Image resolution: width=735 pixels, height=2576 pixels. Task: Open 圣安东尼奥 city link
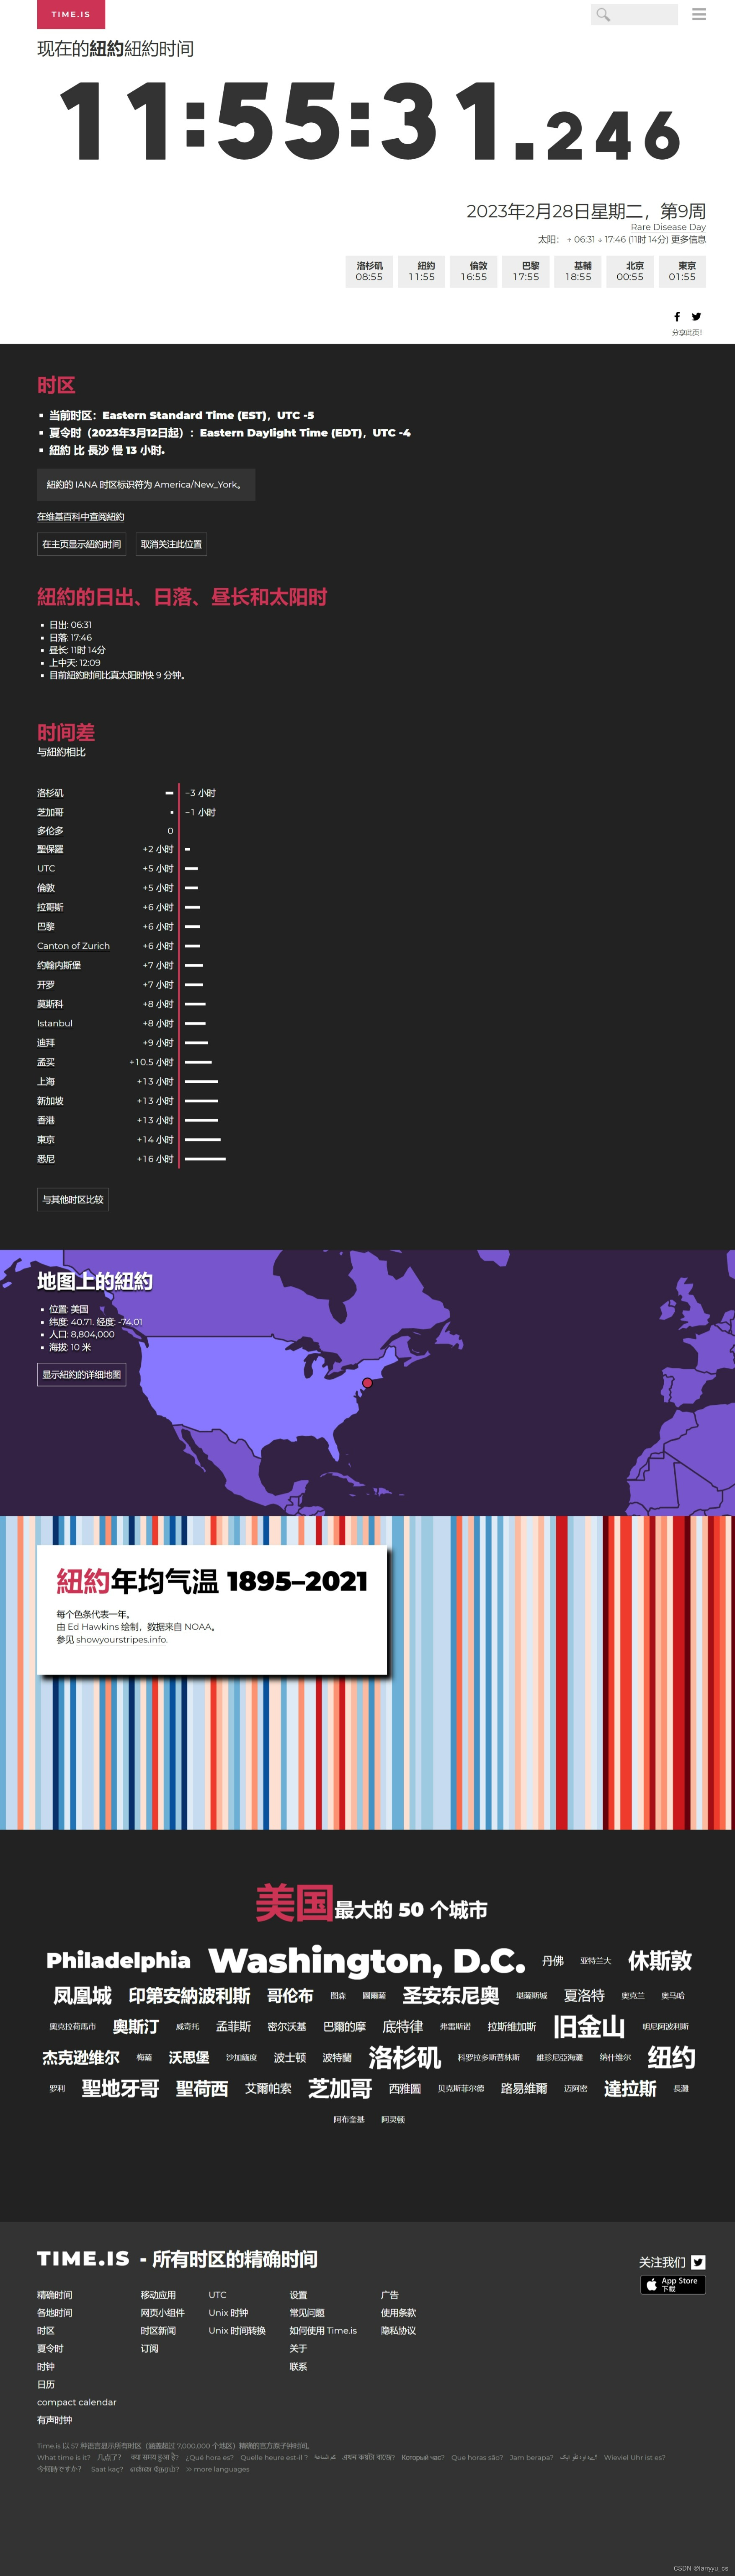click(451, 1995)
